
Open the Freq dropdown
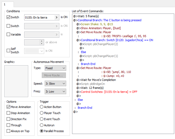pyautogui.click(x=55, y=92)
